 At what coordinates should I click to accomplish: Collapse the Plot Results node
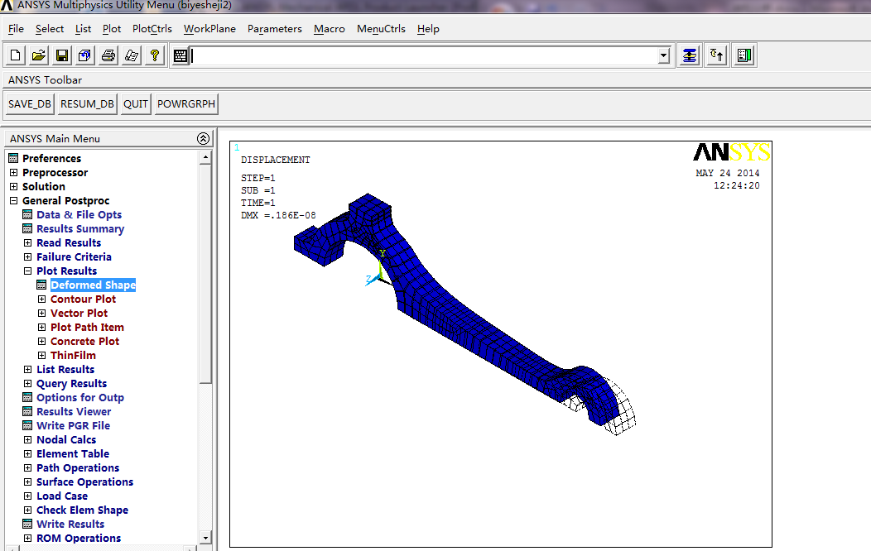click(27, 271)
